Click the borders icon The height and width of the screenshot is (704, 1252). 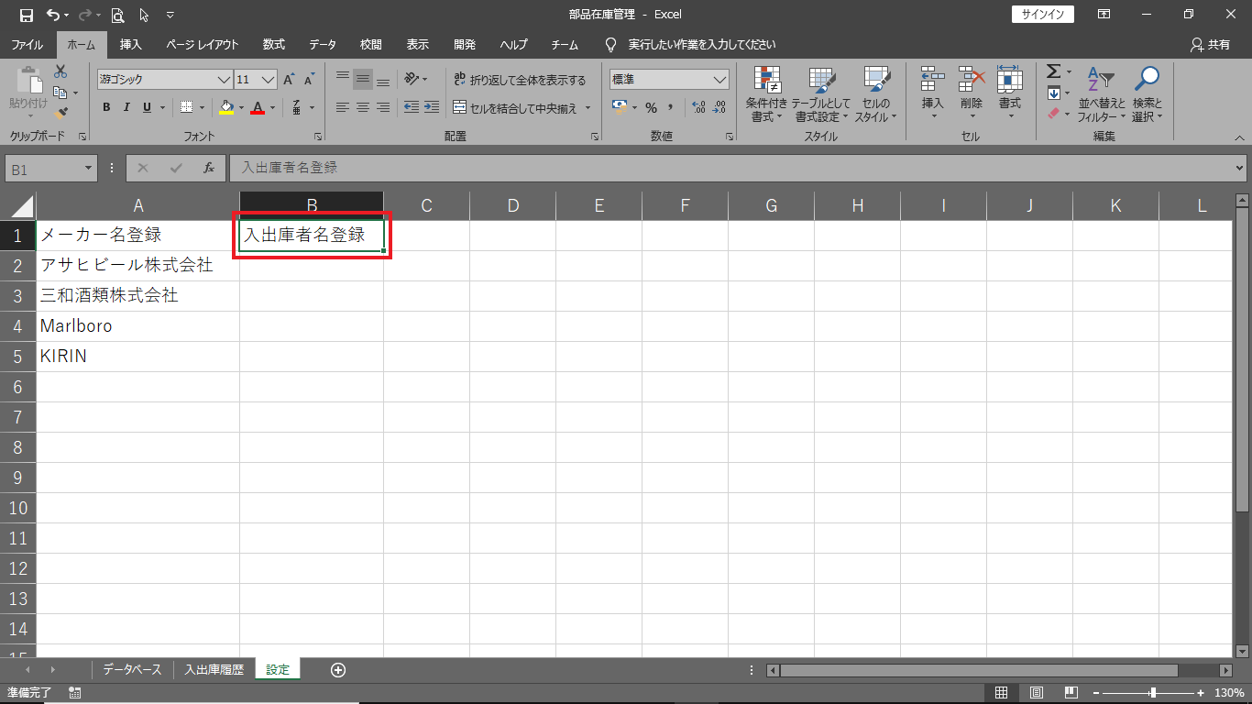187,107
